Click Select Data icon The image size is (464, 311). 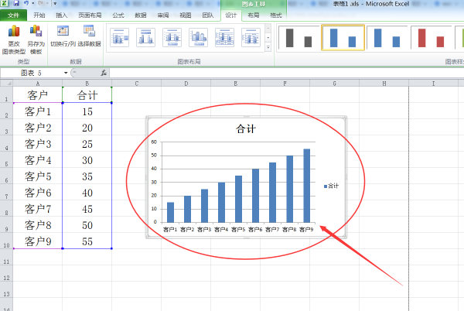(x=89, y=36)
